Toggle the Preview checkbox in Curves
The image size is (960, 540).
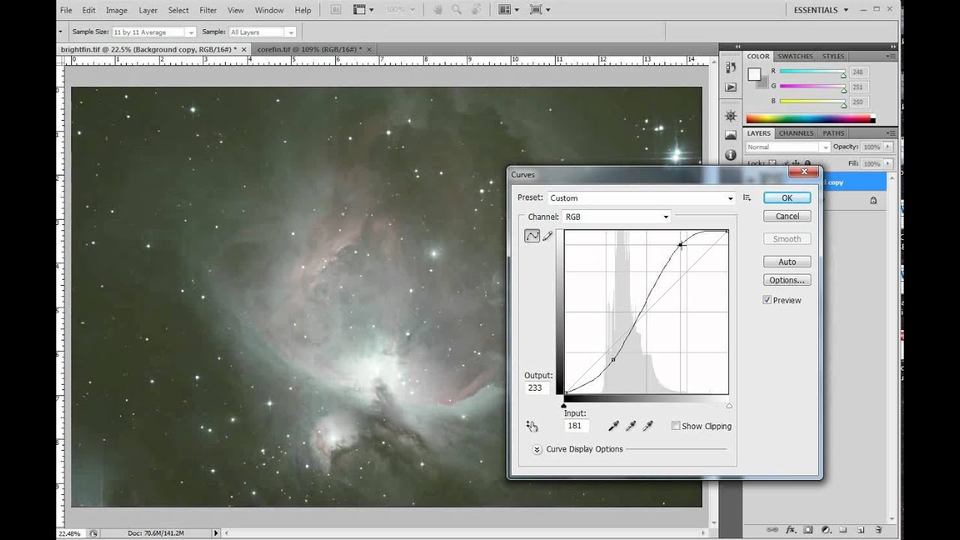767,300
